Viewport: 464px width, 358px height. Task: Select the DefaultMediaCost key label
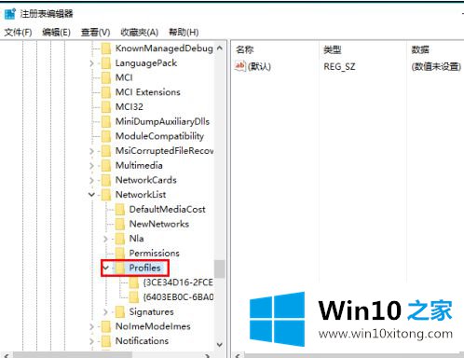167,209
